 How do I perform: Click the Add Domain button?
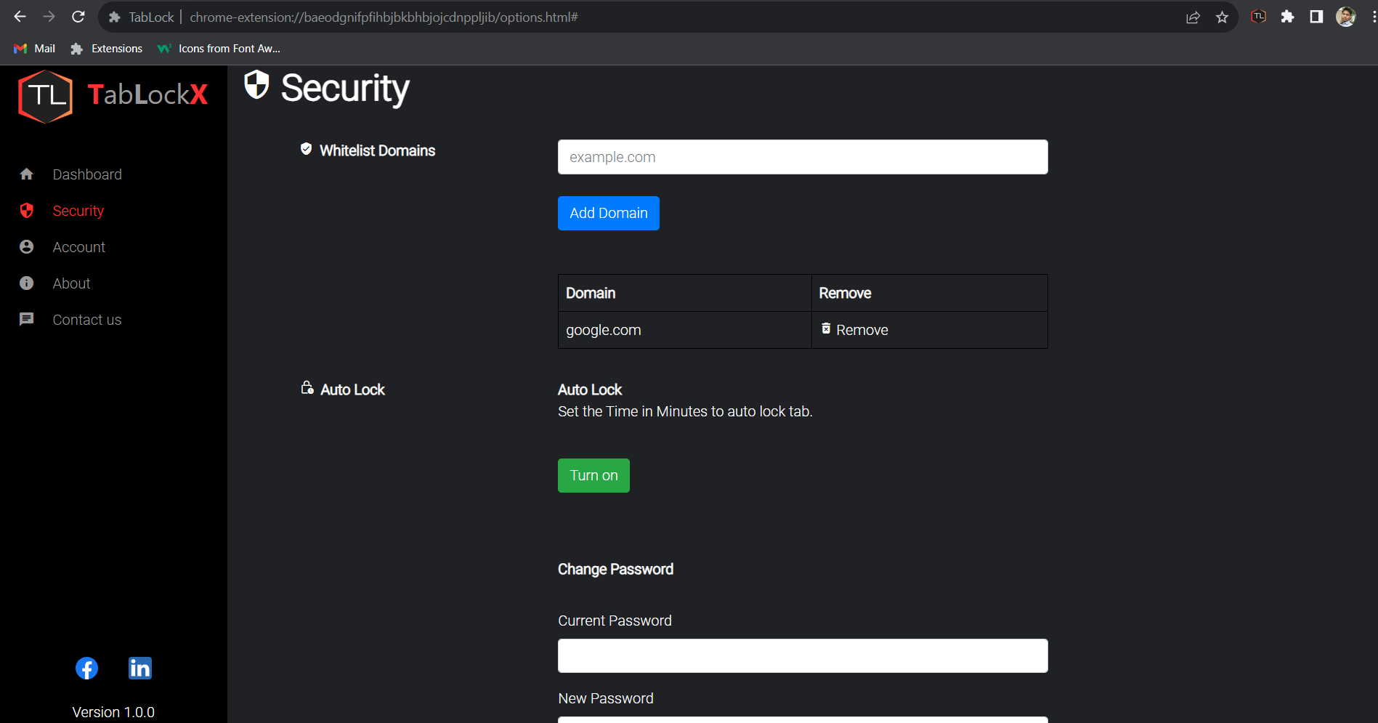(x=608, y=213)
